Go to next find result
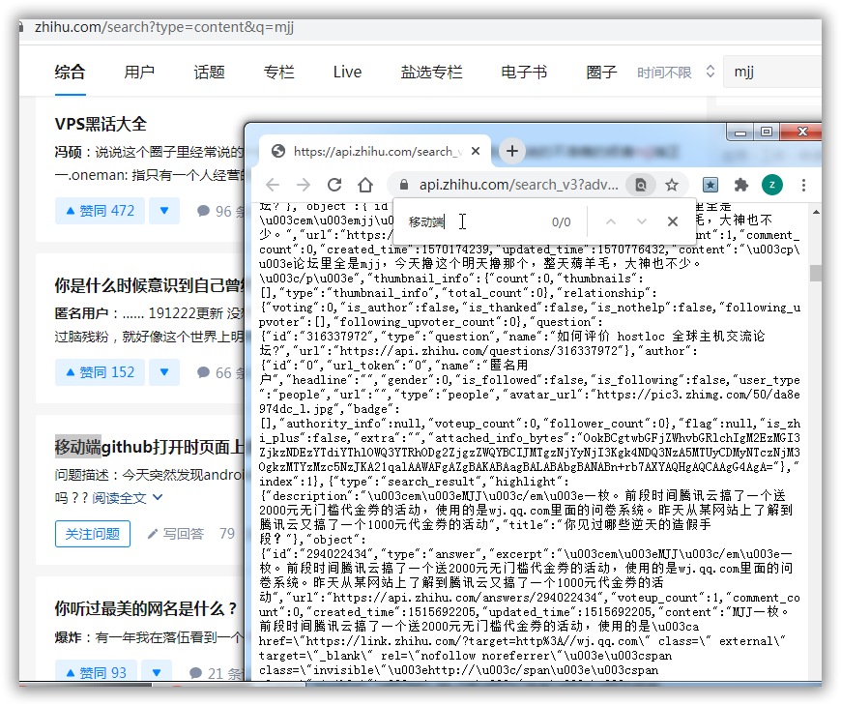This screenshot has width=841, height=706. click(x=642, y=221)
